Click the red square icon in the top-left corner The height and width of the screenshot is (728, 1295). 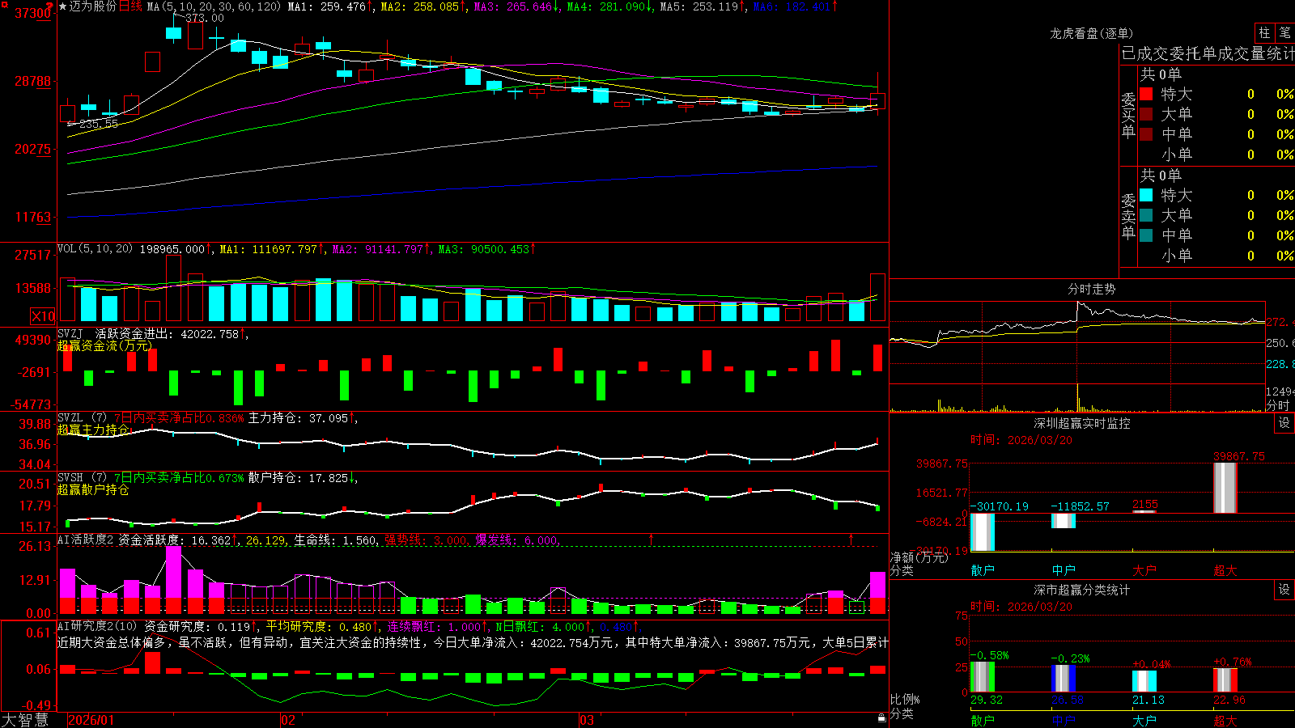pos(3,3)
